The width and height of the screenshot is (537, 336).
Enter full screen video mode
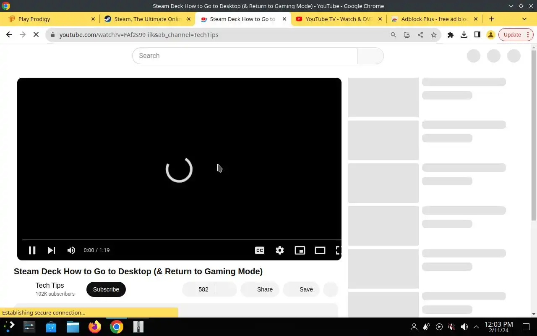coord(338,250)
